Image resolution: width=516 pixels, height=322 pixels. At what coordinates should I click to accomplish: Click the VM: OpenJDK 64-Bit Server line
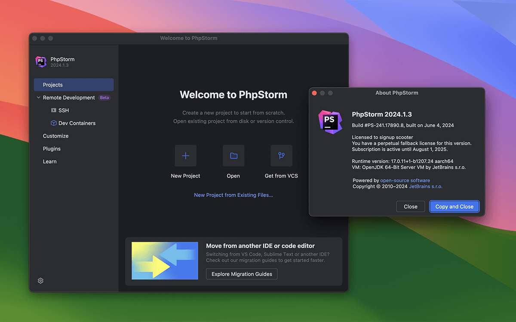click(x=409, y=167)
